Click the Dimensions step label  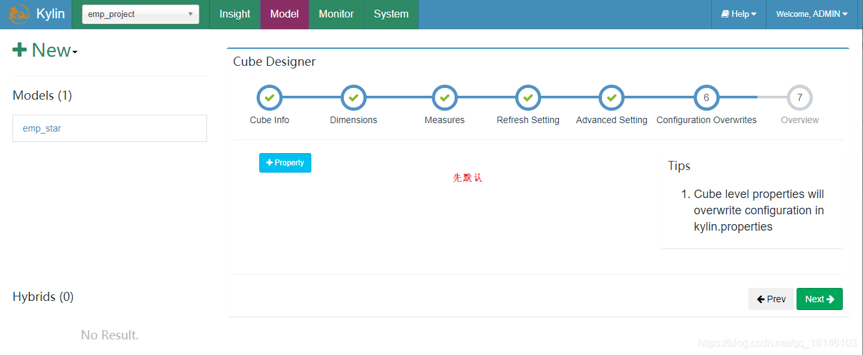click(354, 120)
